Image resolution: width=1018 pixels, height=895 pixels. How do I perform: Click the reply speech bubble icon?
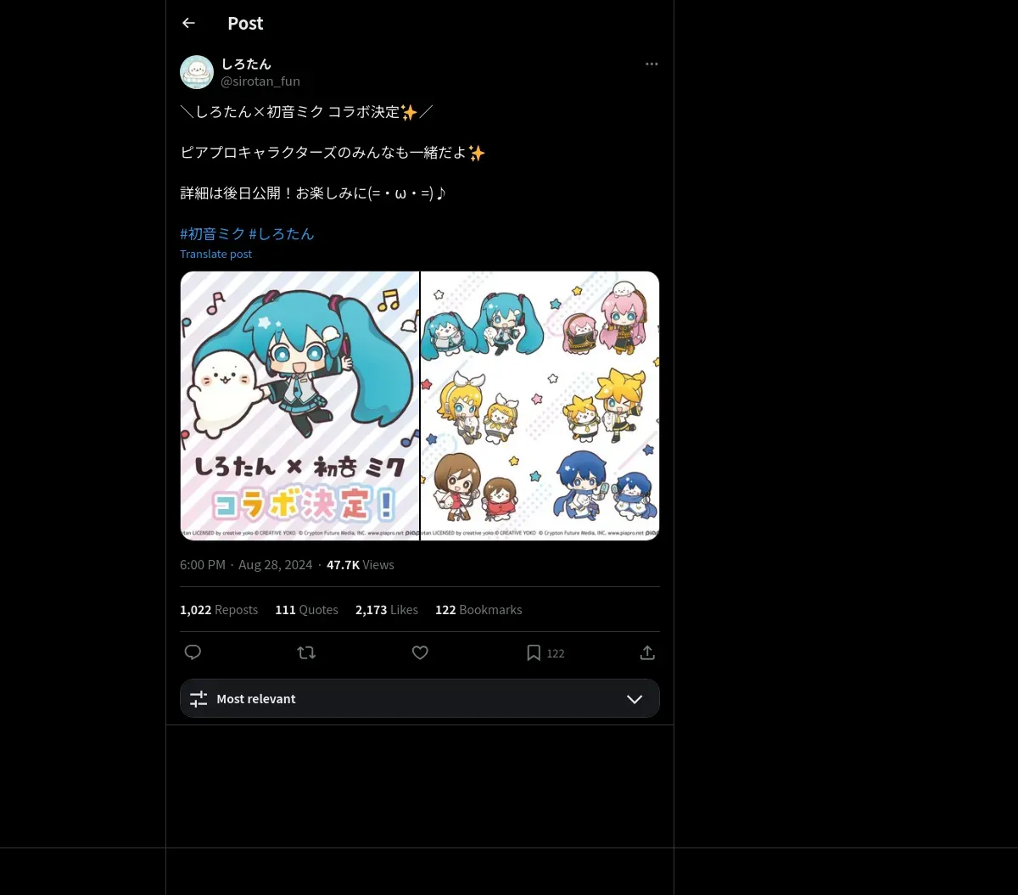(193, 652)
